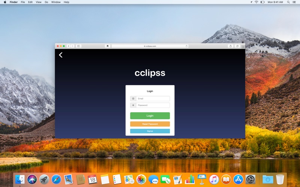Open the Apple menu
Viewport: 300px width, 187px height.
pos(5,2)
